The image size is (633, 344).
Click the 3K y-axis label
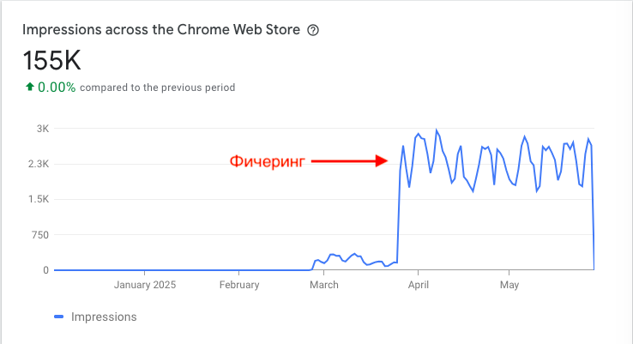(42, 129)
